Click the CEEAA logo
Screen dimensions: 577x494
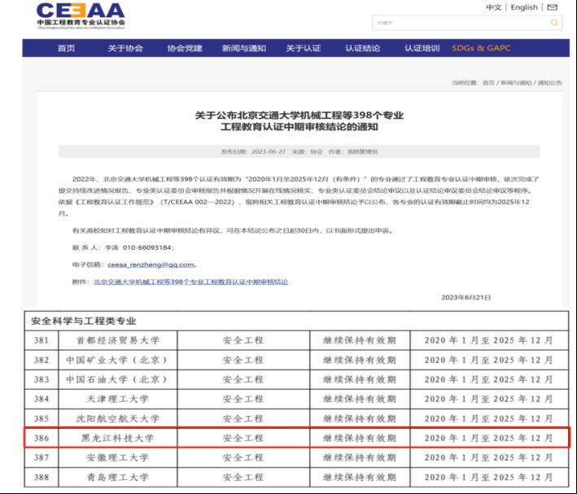(81, 15)
